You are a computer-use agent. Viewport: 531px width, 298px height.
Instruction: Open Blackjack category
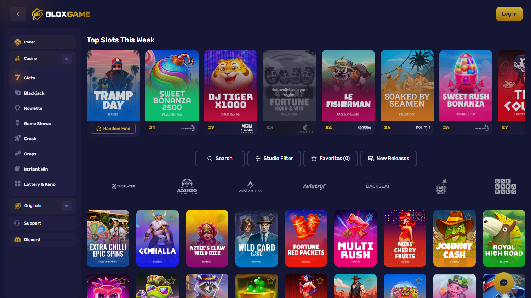42,93
